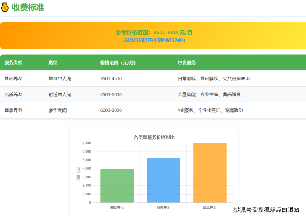This screenshot has width=306, height=216.
Task: Click the blue 品质养老 bar in chart
Action: [163, 181]
